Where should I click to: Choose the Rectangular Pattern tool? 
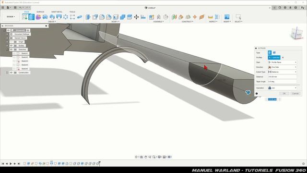point(72,17)
